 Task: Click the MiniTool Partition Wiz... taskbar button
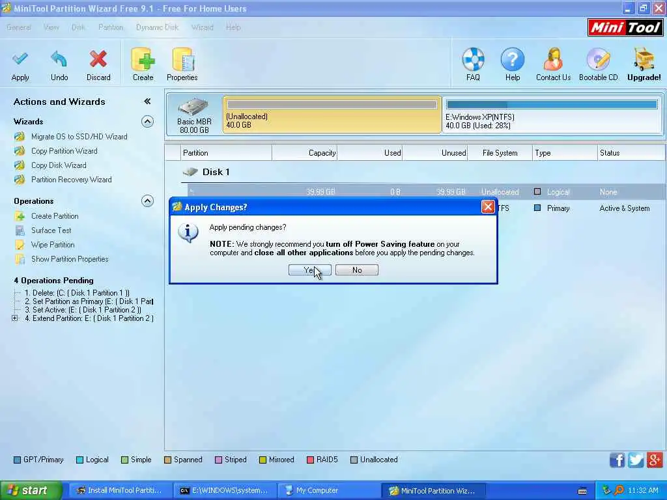pyautogui.click(x=433, y=491)
